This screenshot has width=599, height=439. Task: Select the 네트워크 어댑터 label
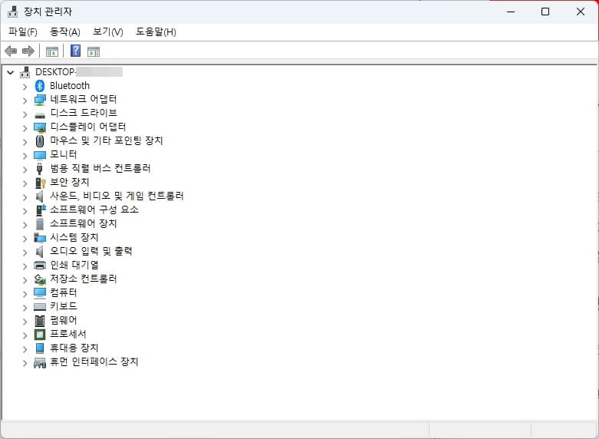84,100
